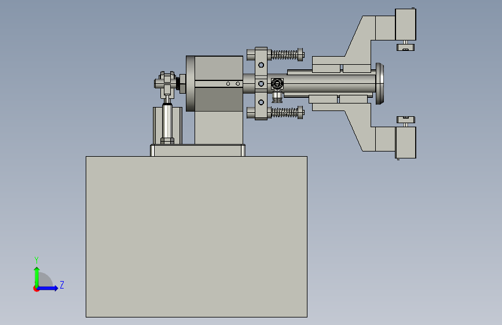Select the bottom hole in the clamp plate
502x325 pixels.
(x=261, y=102)
